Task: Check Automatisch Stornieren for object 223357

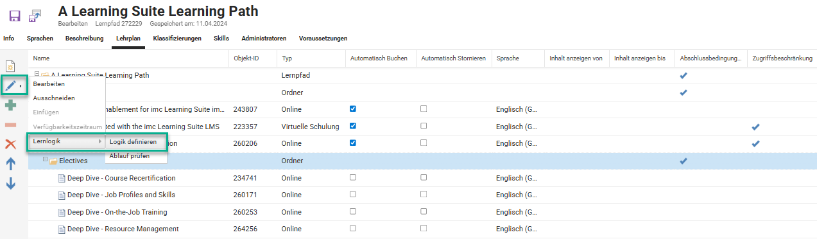Action: click(424, 126)
